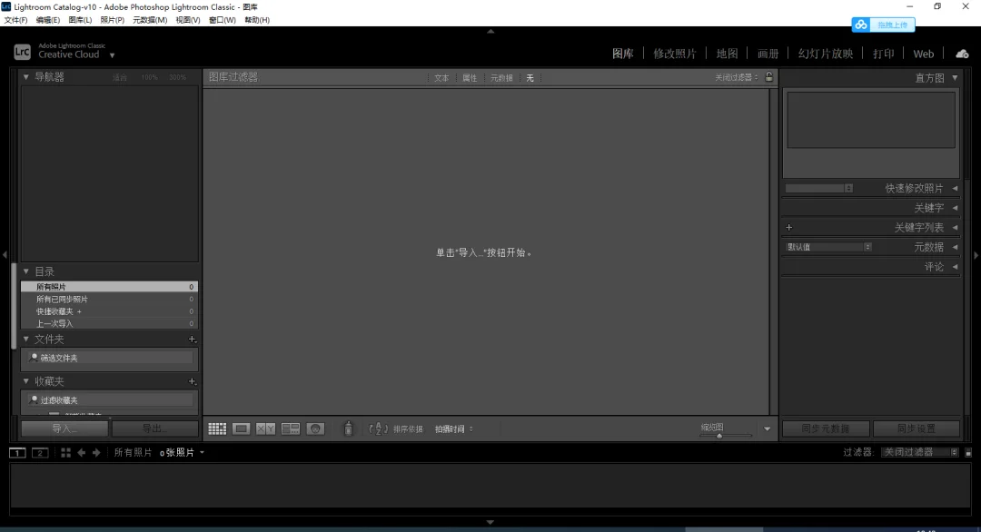The image size is (981, 532).
Task: Open 拍摄时间 sort order dropdown
Action: pos(454,429)
